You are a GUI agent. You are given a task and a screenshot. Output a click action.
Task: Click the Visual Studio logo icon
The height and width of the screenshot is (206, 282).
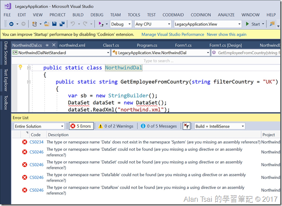coord(8,6)
